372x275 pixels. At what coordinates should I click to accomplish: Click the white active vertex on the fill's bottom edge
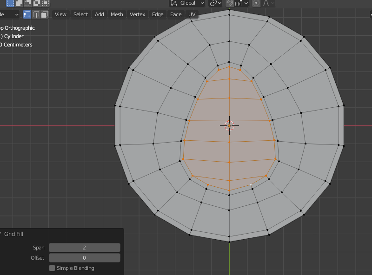[251, 185]
